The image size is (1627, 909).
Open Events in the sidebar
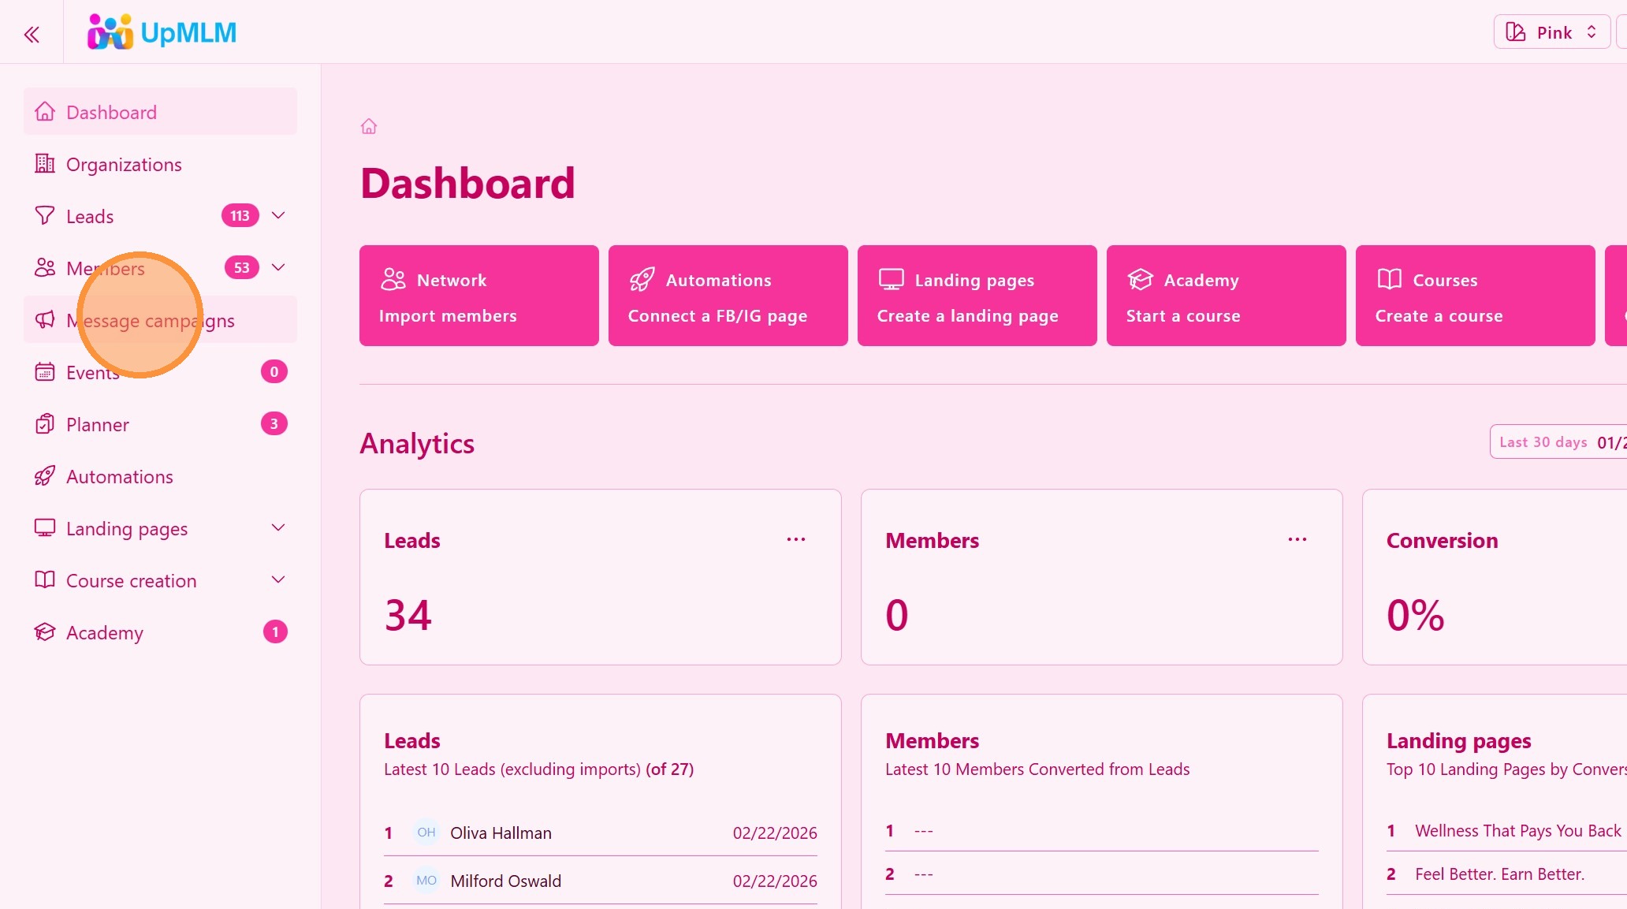coord(92,373)
